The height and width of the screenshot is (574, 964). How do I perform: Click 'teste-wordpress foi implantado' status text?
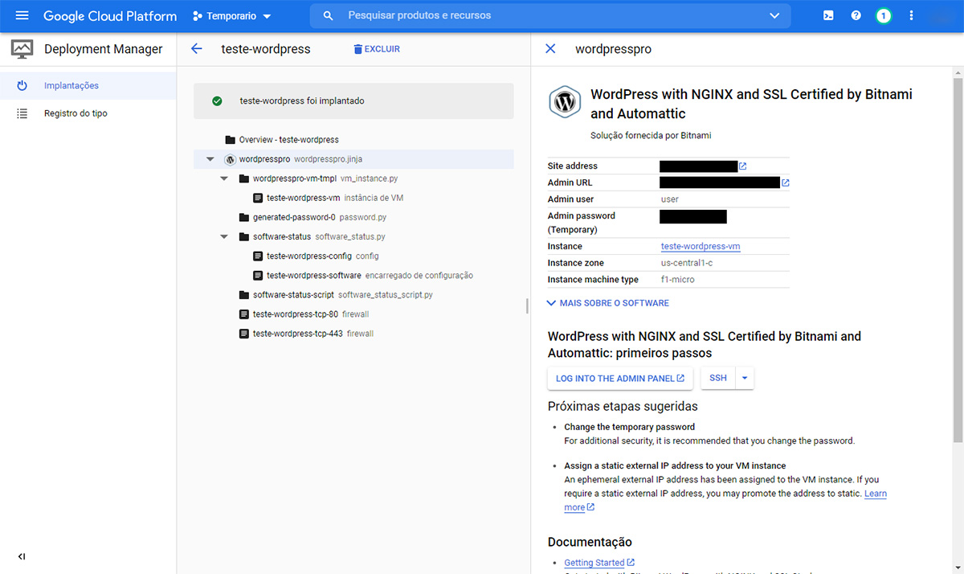pos(302,101)
